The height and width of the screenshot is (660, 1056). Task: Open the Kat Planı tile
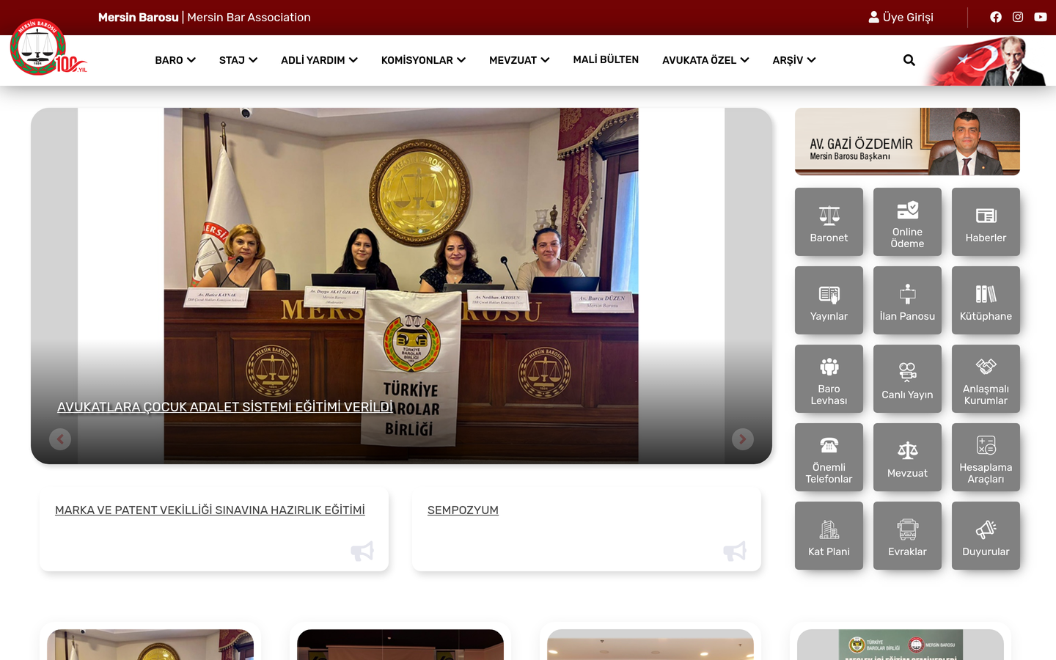pos(829,535)
